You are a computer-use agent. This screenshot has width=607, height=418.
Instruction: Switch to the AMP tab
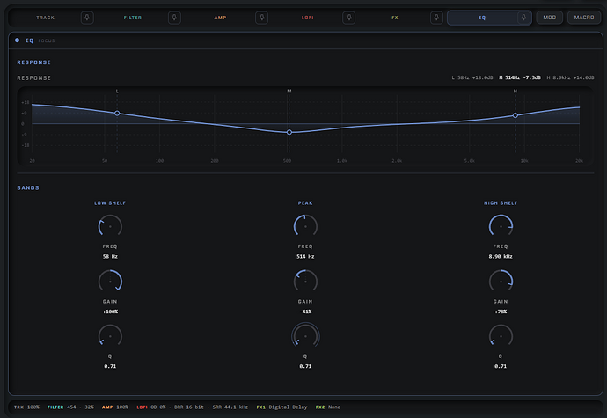coord(220,18)
